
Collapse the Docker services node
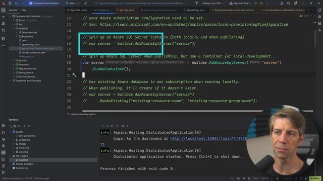click(10, 132)
